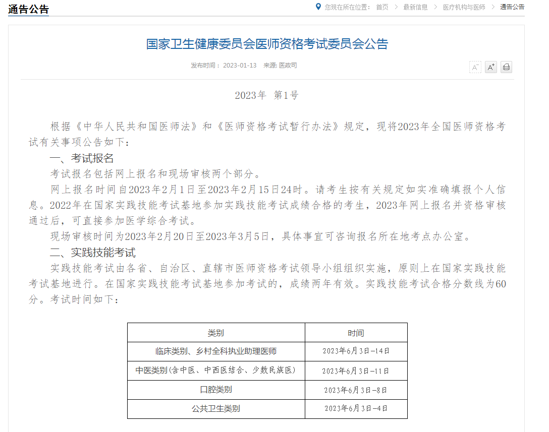Click the announcement number 2023年 第1号
Image resolution: width=549 pixels, height=432 pixels.
(x=266, y=95)
